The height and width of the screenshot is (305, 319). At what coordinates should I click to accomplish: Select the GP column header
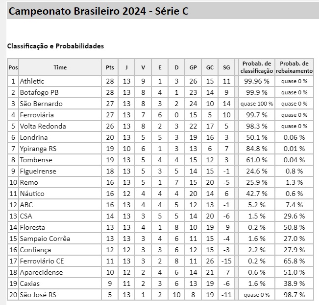coord(193,67)
